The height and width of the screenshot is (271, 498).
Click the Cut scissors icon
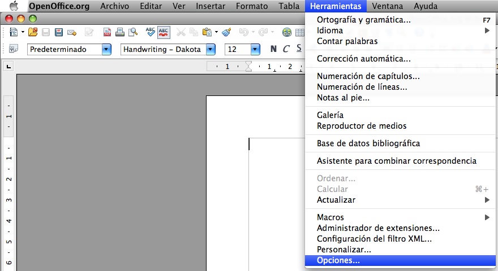181,32
